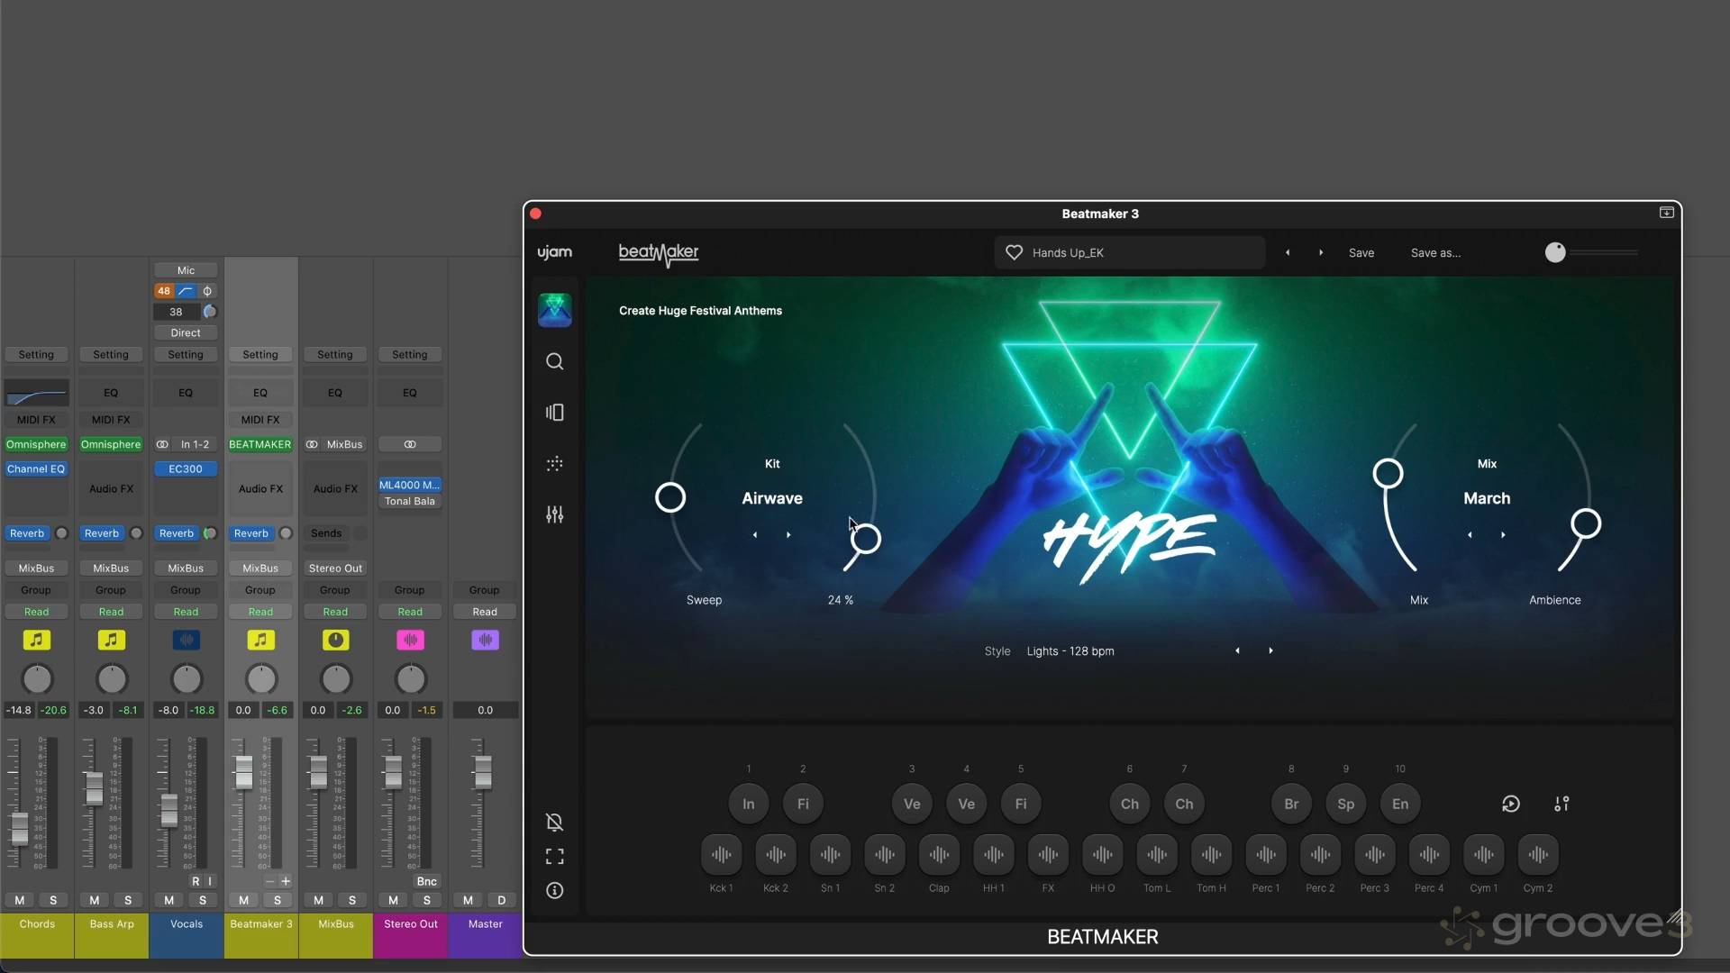Select previous Kit with left arrow
1730x973 pixels.
pyautogui.click(x=755, y=535)
